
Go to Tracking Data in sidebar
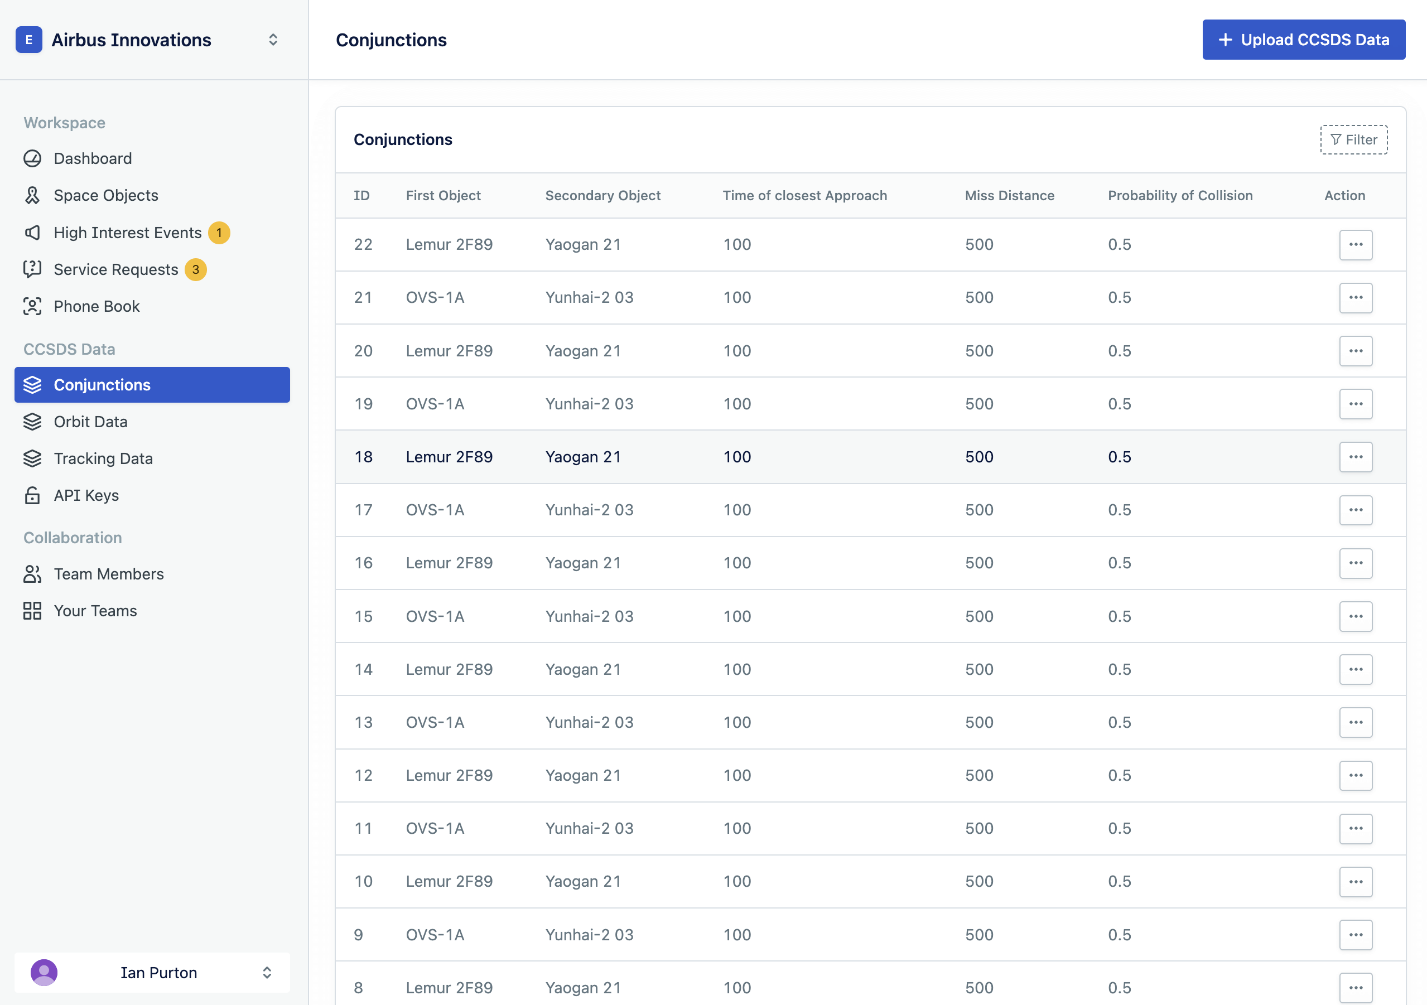103,458
